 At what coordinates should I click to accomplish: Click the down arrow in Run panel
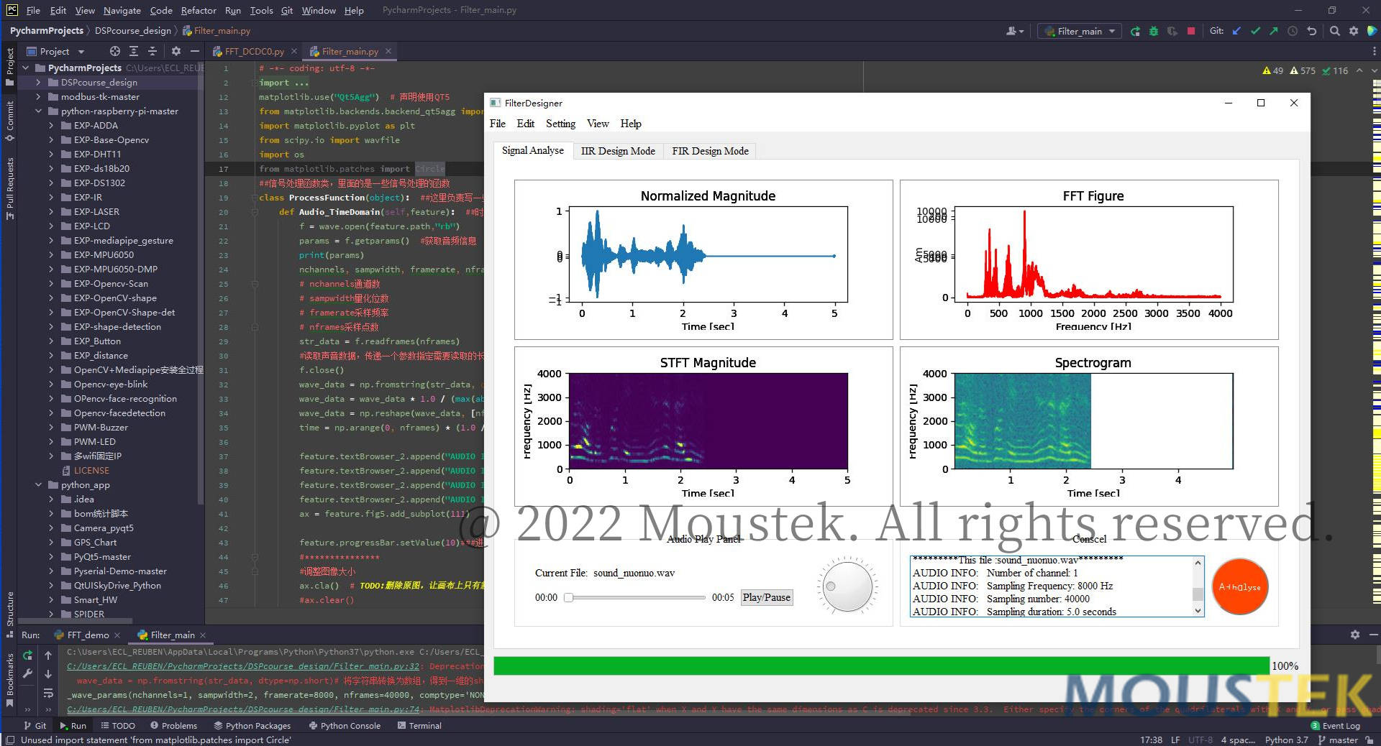tap(48, 674)
